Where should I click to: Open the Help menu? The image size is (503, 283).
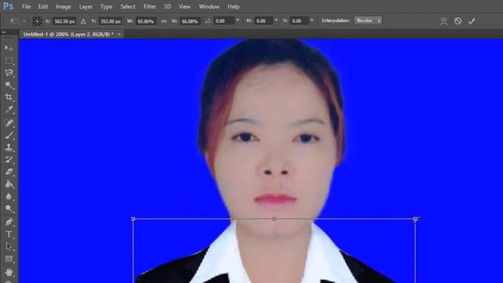(x=233, y=6)
